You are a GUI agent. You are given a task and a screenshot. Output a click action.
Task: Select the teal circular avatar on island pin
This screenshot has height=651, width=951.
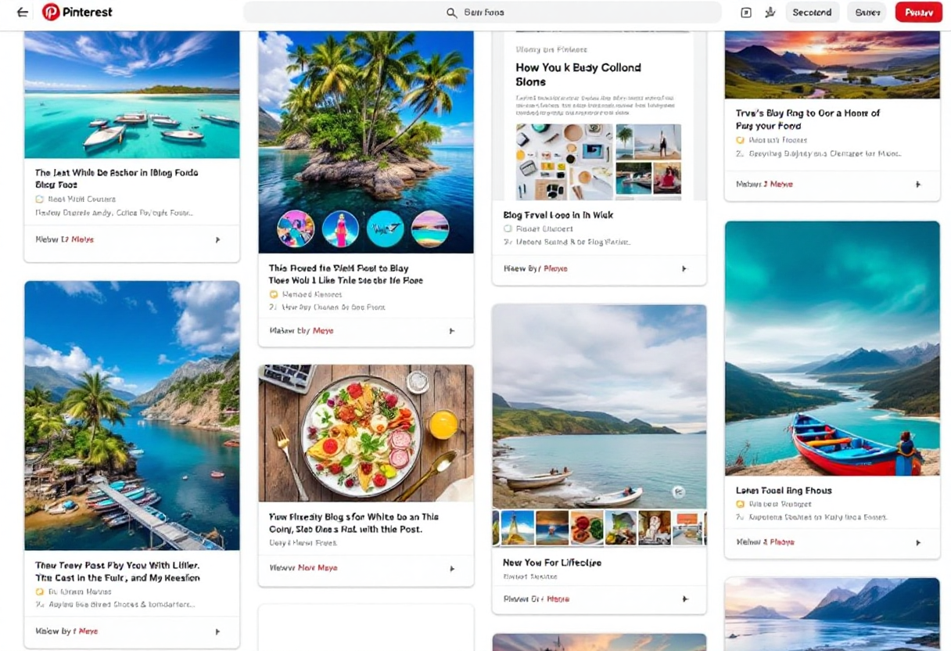click(386, 229)
